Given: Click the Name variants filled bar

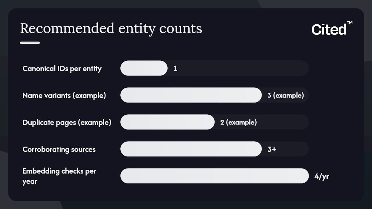Looking at the screenshot, I should coord(191,95).
